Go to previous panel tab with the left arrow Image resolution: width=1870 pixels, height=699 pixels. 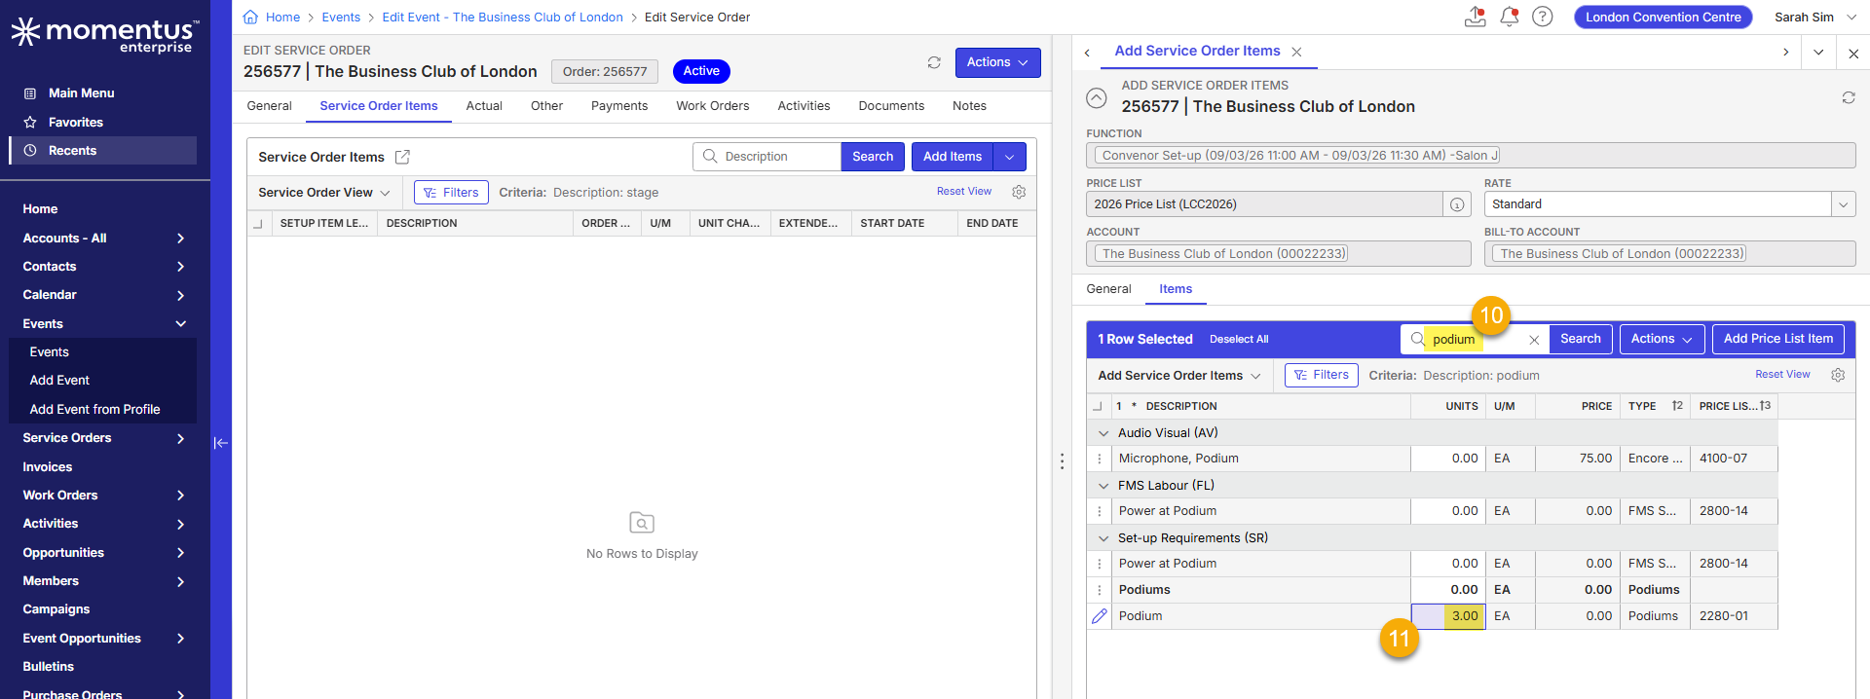point(1087,53)
